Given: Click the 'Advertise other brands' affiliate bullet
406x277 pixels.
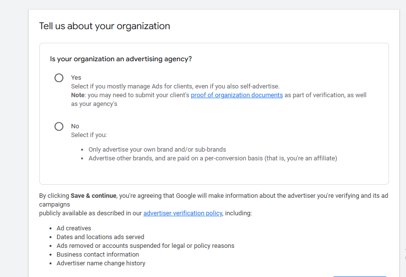Looking at the screenshot, I should tap(212, 158).
